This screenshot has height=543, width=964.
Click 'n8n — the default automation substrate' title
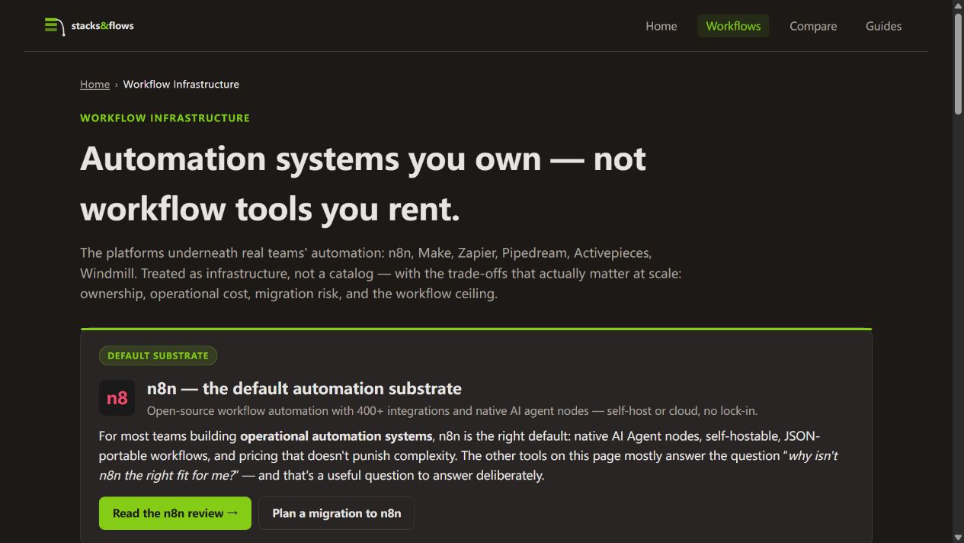(304, 388)
